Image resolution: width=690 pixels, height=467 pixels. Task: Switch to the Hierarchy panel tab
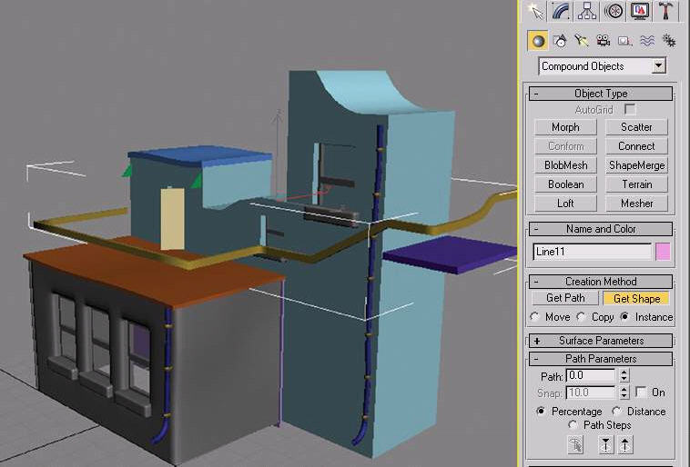[588, 11]
